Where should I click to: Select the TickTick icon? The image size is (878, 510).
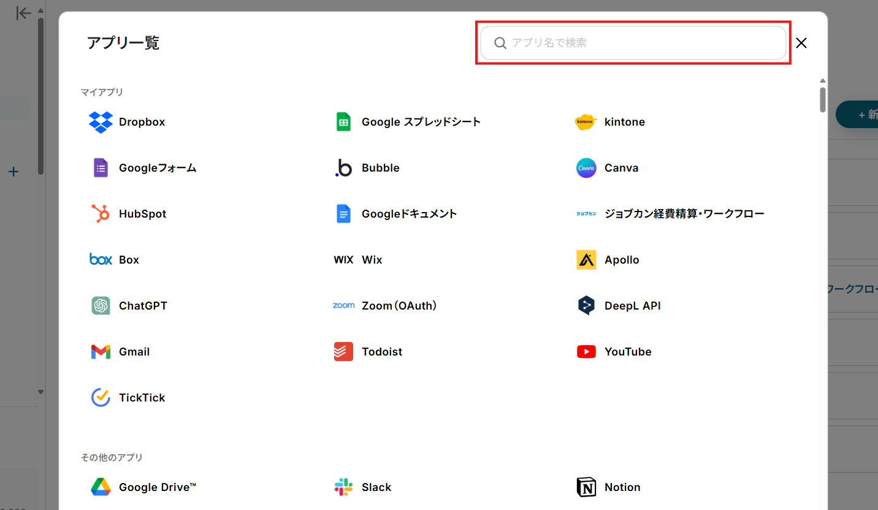click(x=101, y=398)
